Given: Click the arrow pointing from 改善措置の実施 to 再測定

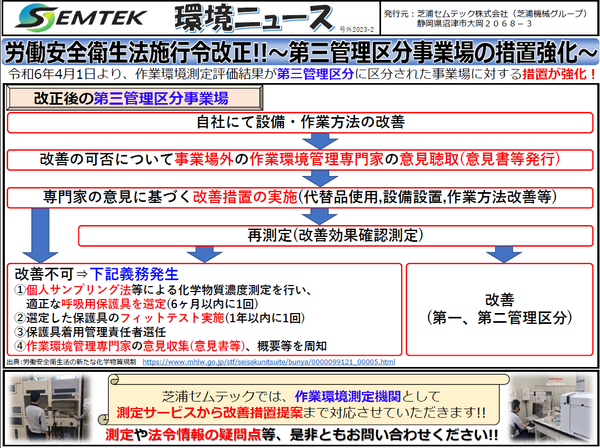Looking at the screenshot, I should click(x=316, y=216).
